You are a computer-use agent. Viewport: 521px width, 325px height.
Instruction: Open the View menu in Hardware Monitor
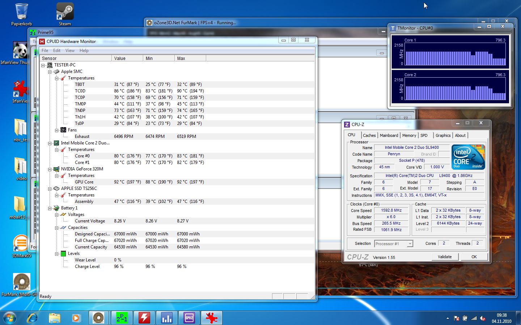(x=70, y=51)
